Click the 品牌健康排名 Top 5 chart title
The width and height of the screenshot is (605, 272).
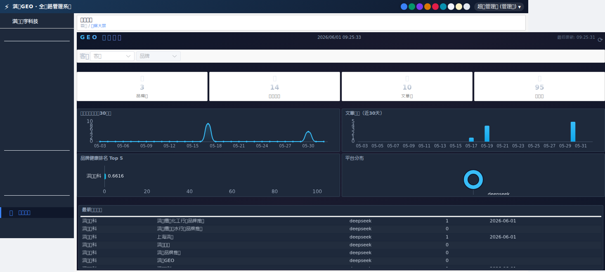(x=102, y=158)
